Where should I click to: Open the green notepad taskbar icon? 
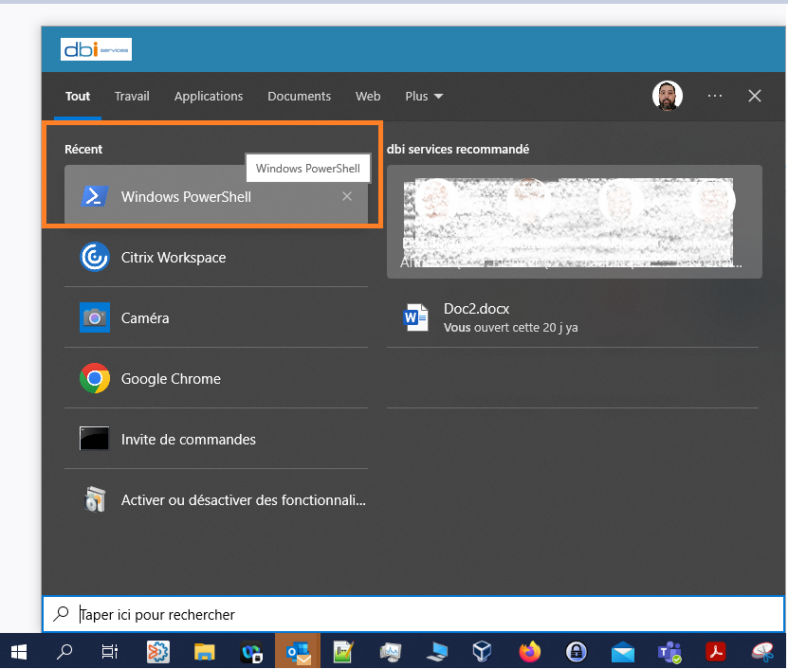[344, 652]
